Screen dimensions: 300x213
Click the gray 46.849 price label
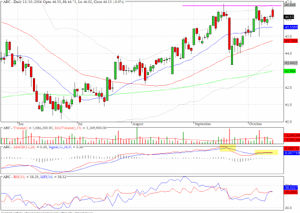point(290,4)
